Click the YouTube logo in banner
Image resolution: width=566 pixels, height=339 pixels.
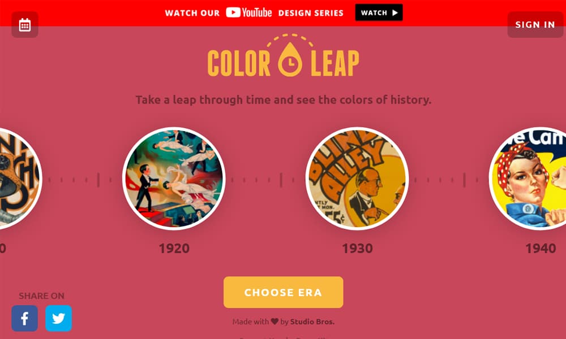click(x=248, y=12)
